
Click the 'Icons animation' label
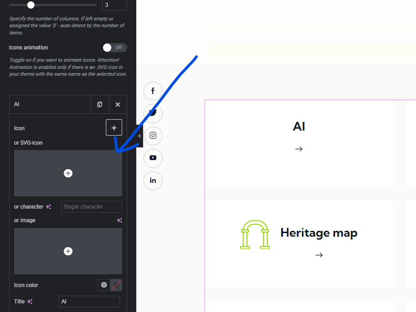click(29, 48)
